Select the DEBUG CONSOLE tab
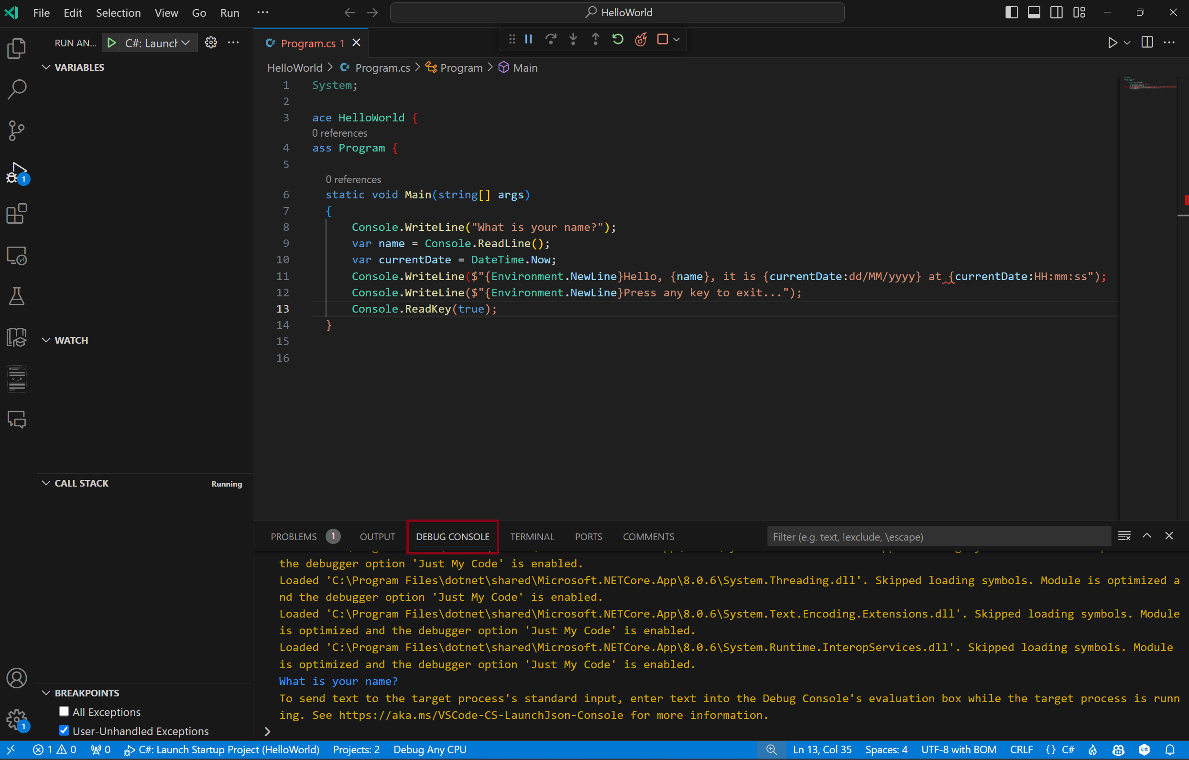The width and height of the screenshot is (1189, 760). pos(453,535)
